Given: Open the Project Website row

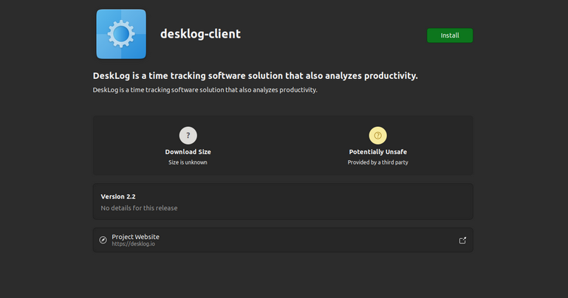Looking at the screenshot, I should [283, 240].
